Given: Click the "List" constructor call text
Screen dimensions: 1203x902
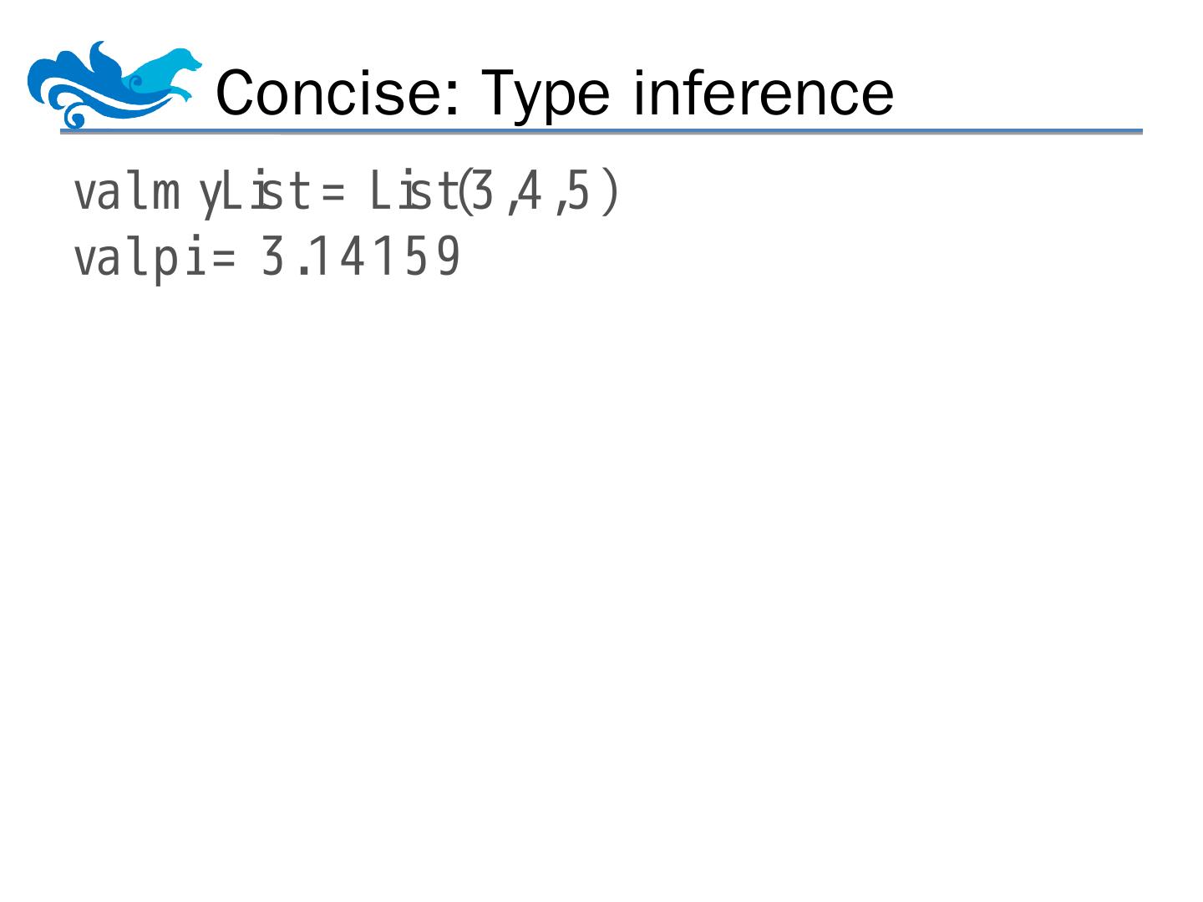Looking at the screenshot, I should pos(413,192).
